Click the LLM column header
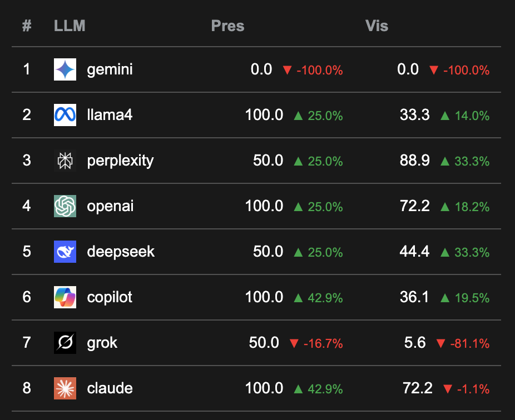515x420 pixels. tap(70, 26)
